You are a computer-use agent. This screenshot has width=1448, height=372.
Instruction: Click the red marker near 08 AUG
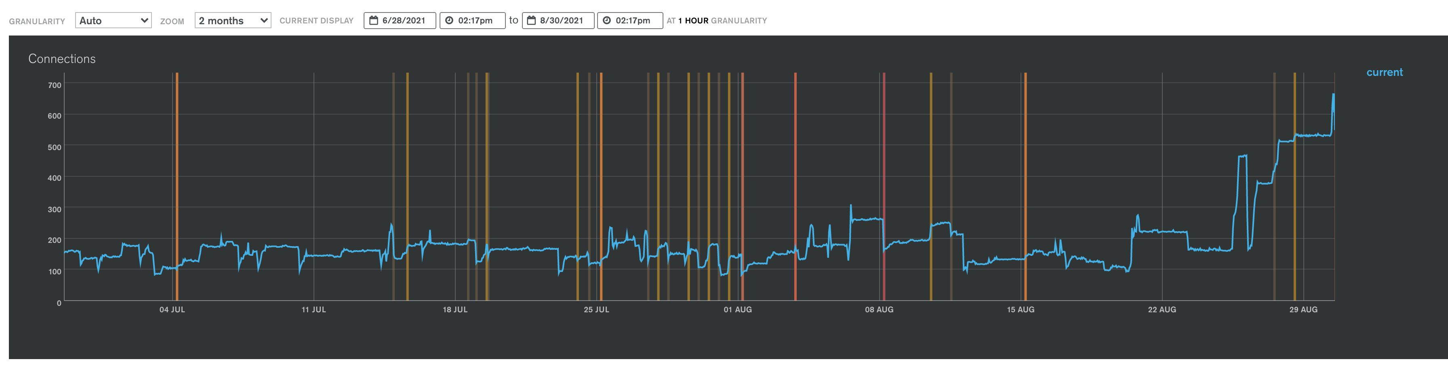(884, 186)
